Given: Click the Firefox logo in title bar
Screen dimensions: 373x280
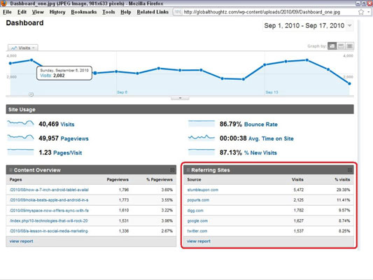Looking at the screenshot, I should coord(3,3).
